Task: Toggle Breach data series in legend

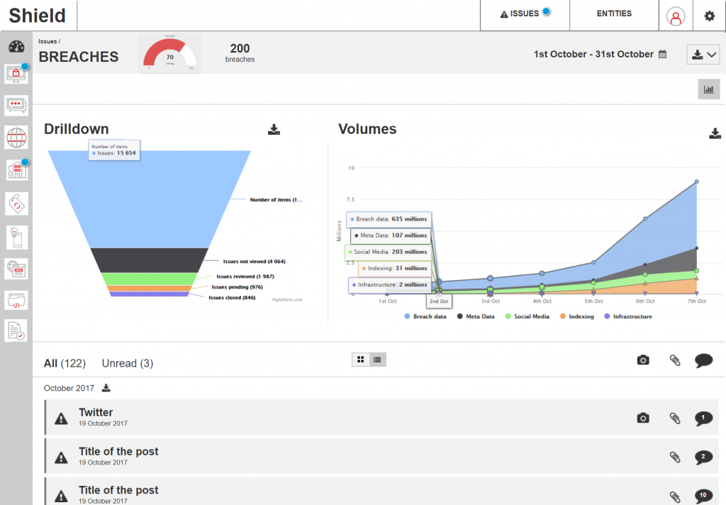Action: 425,316
